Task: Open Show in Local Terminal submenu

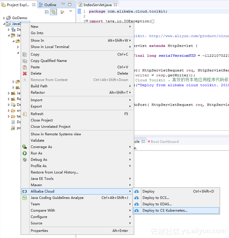Action: [82, 47]
